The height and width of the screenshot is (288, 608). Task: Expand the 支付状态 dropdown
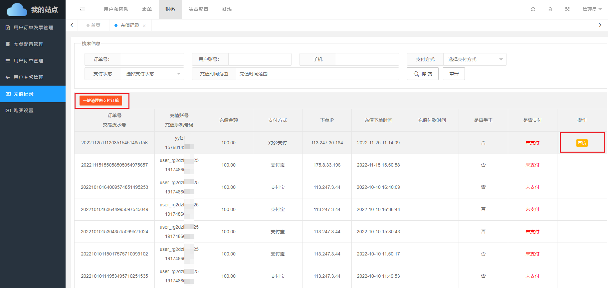[152, 74]
